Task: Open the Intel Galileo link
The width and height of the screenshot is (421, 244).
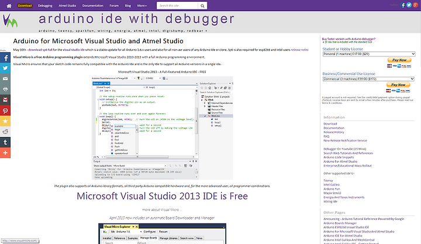Action: click(332, 185)
